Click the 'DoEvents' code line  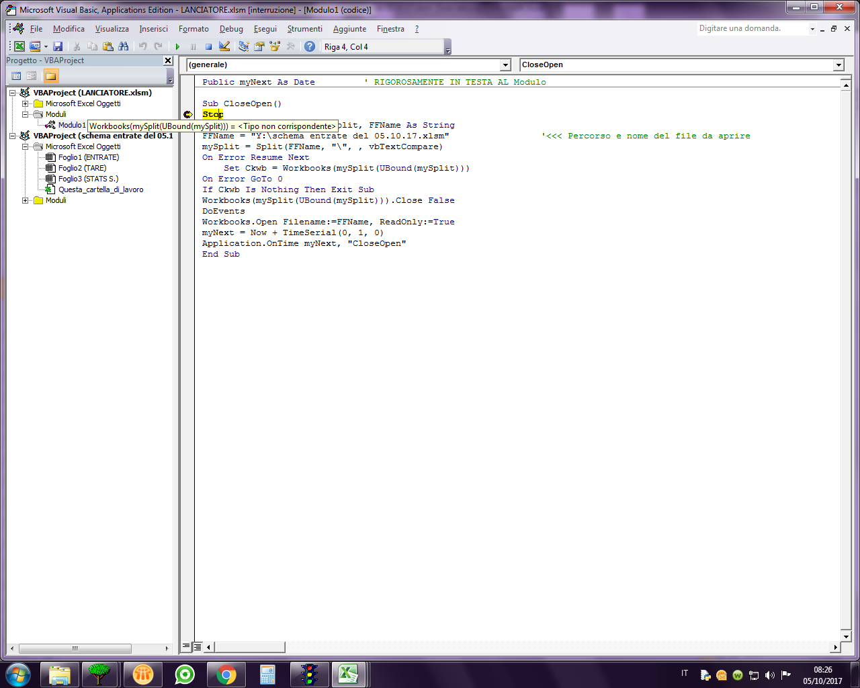coord(224,211)
